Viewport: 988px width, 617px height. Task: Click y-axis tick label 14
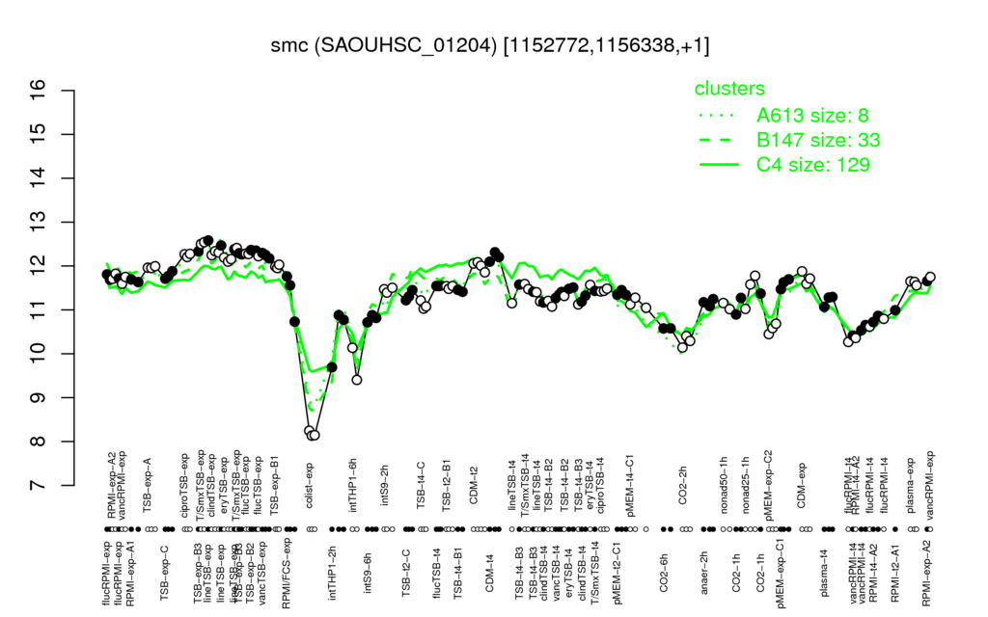[38, 178]
